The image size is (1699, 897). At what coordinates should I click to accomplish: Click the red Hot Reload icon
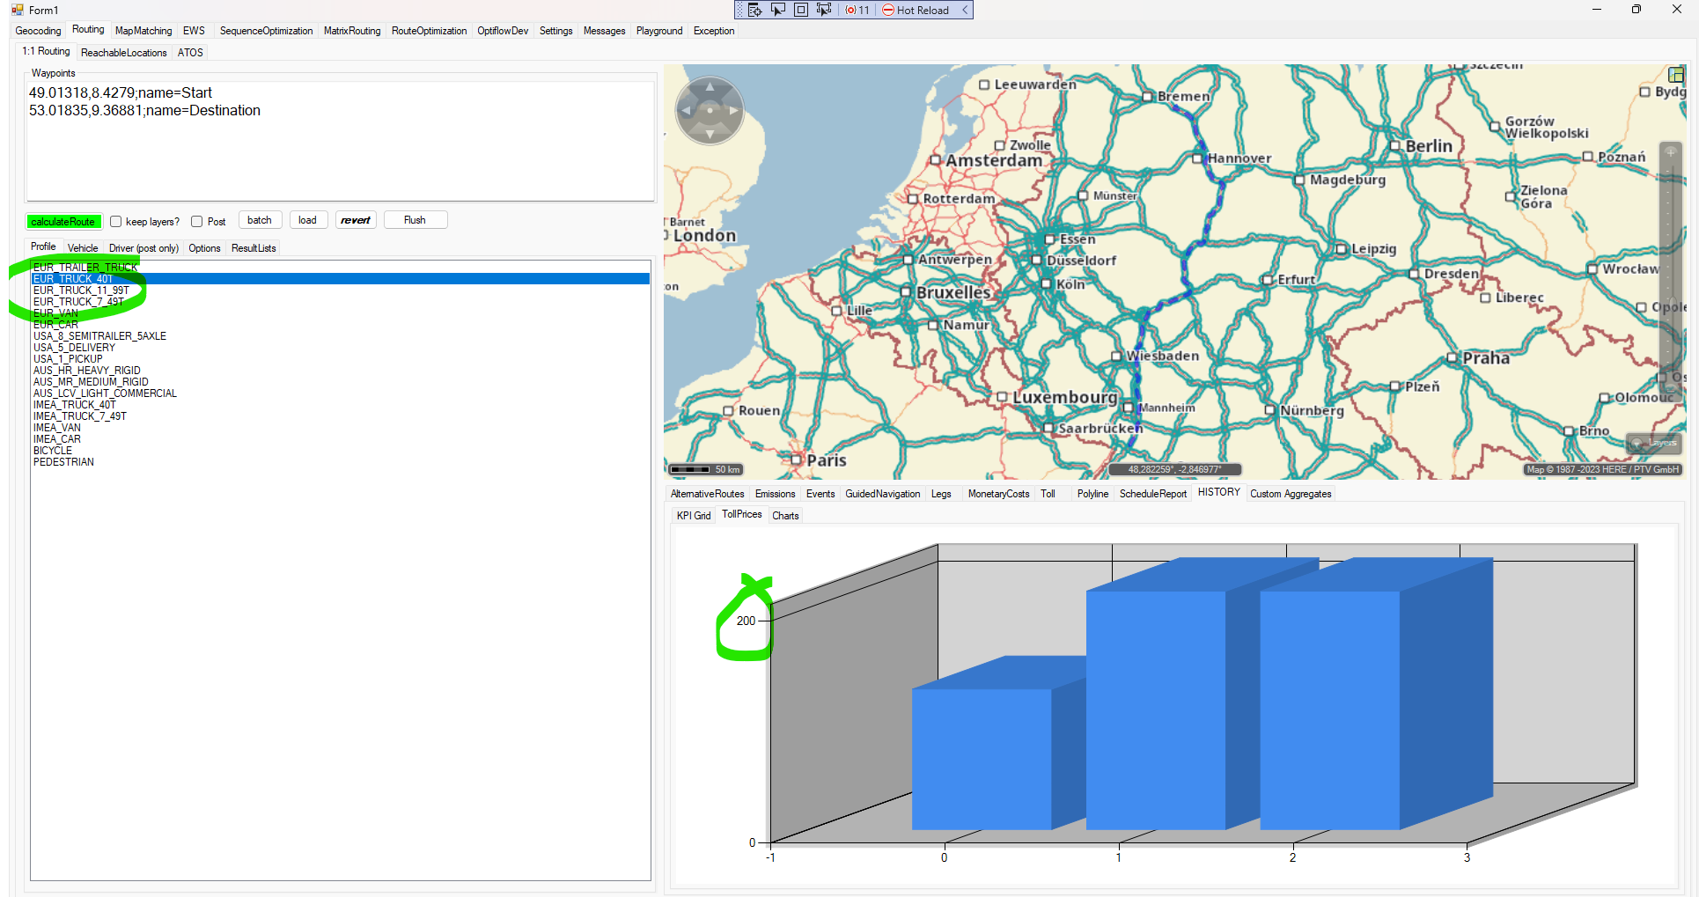(888, 10)
